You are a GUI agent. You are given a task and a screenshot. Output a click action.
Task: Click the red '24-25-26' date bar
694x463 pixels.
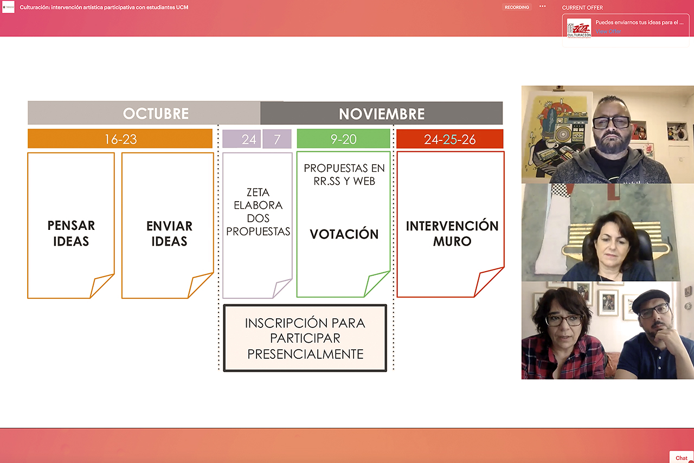pyautogui.click(x=450, y=139)
